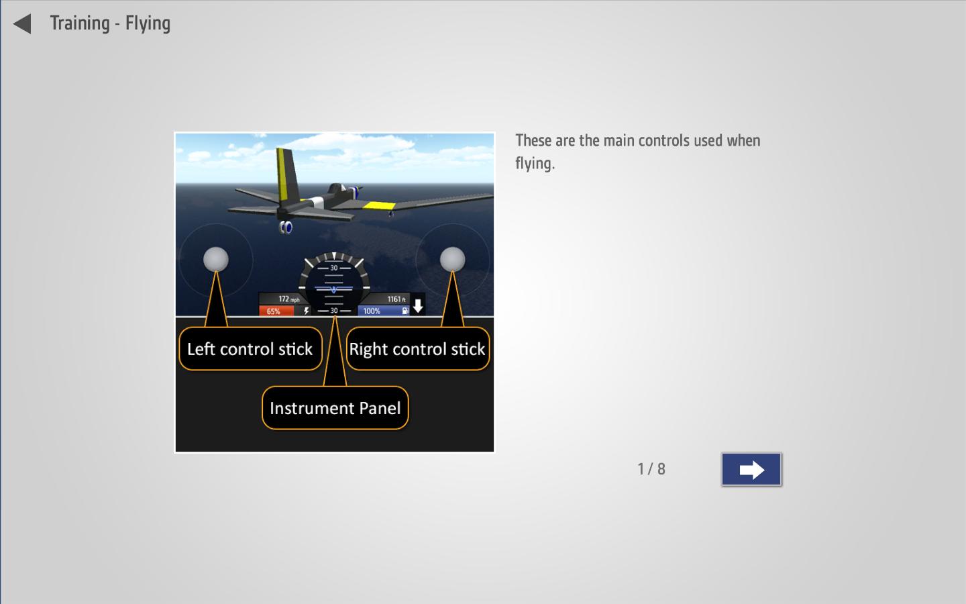This screenshot has width=966, height=604.
Task: Go back using the top-left arrow
Action: coord(22,24)
